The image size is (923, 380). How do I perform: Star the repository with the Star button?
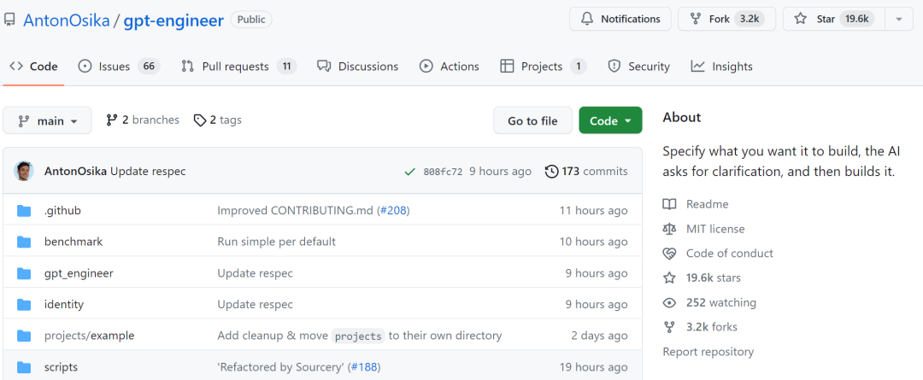832,19
